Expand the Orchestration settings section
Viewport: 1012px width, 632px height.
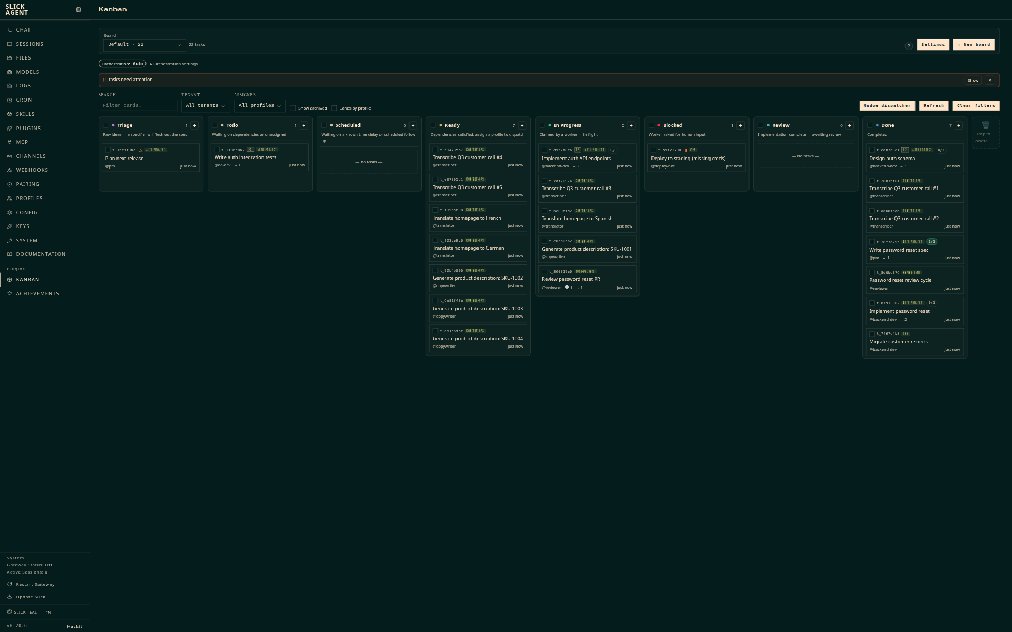[174, 64]
